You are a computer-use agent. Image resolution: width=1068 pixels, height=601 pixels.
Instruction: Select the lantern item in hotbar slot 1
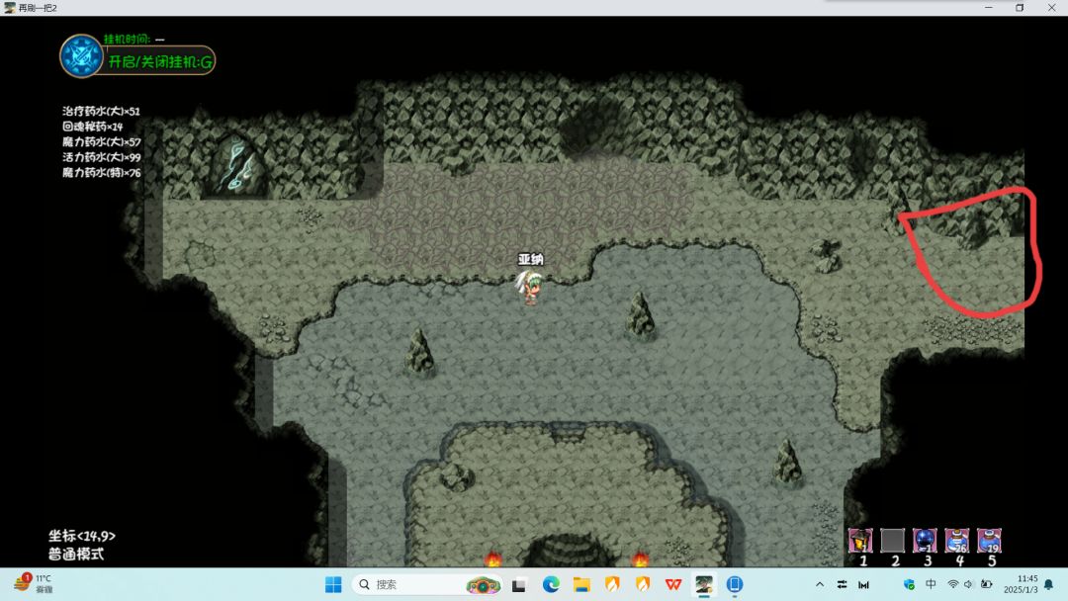click(860, 541)
